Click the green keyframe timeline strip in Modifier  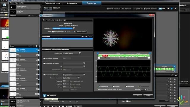124,56
